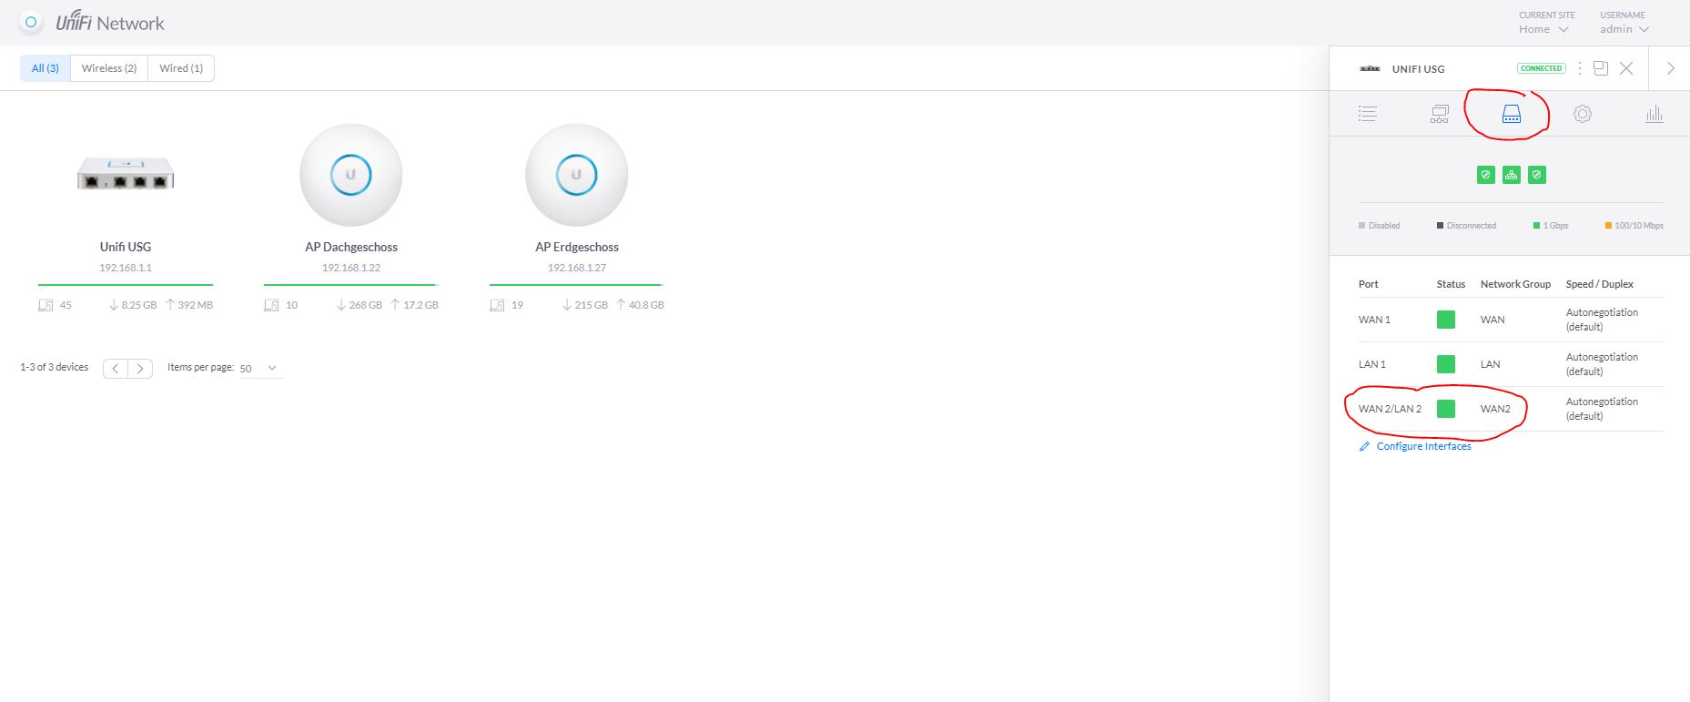Click IP address 192.168.1.27
The height and width of the screenshot is (702, 1690).
(577, 268)
